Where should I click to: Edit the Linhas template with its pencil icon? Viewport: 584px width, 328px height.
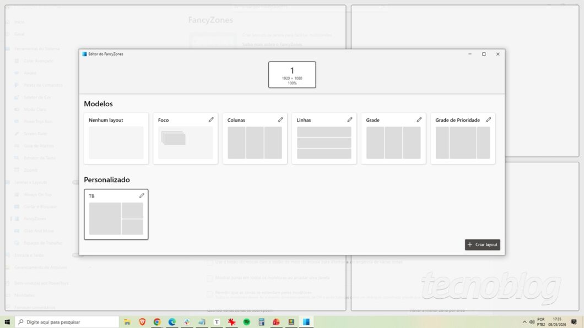350,120
